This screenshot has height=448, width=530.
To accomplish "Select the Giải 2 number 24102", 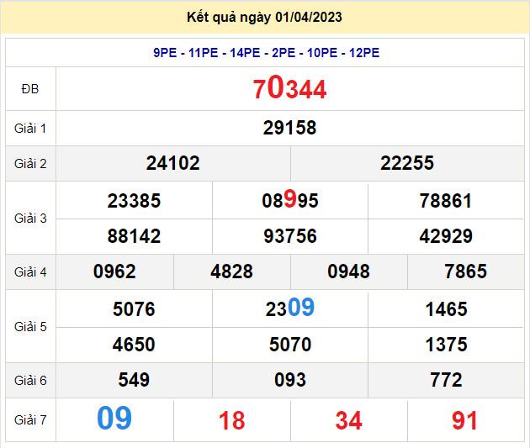I will [172, 163].
